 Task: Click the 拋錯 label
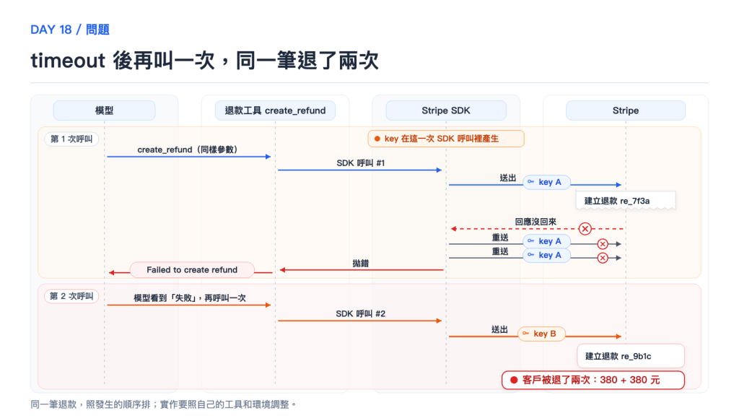(361, 263)
